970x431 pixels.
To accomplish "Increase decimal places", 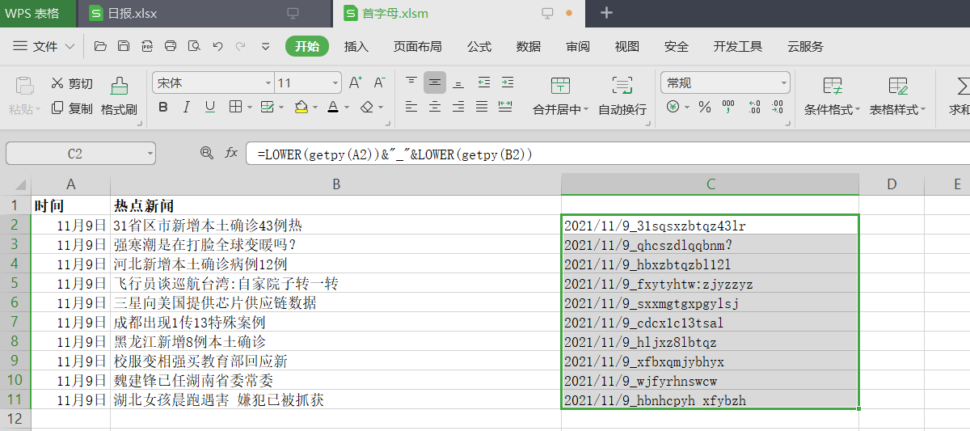I will [x=754, y=107].
